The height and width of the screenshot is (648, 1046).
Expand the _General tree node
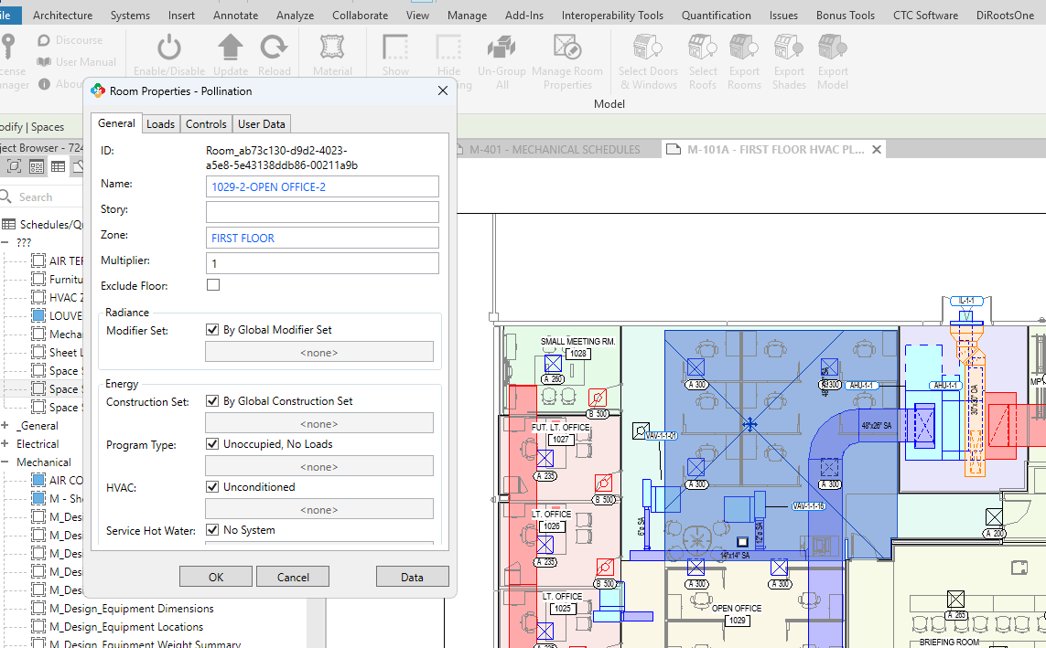(x=5, y=426)
